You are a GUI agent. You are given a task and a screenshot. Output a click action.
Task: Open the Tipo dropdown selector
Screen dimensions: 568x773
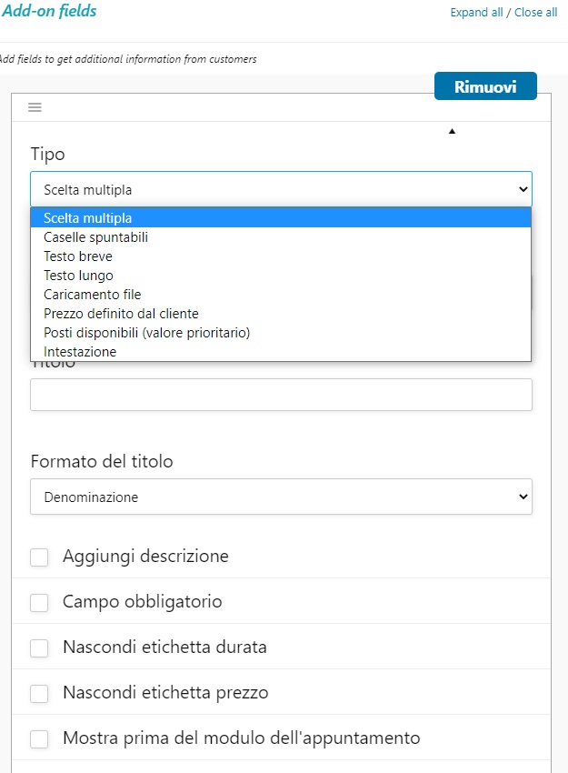tap(281, 189)
